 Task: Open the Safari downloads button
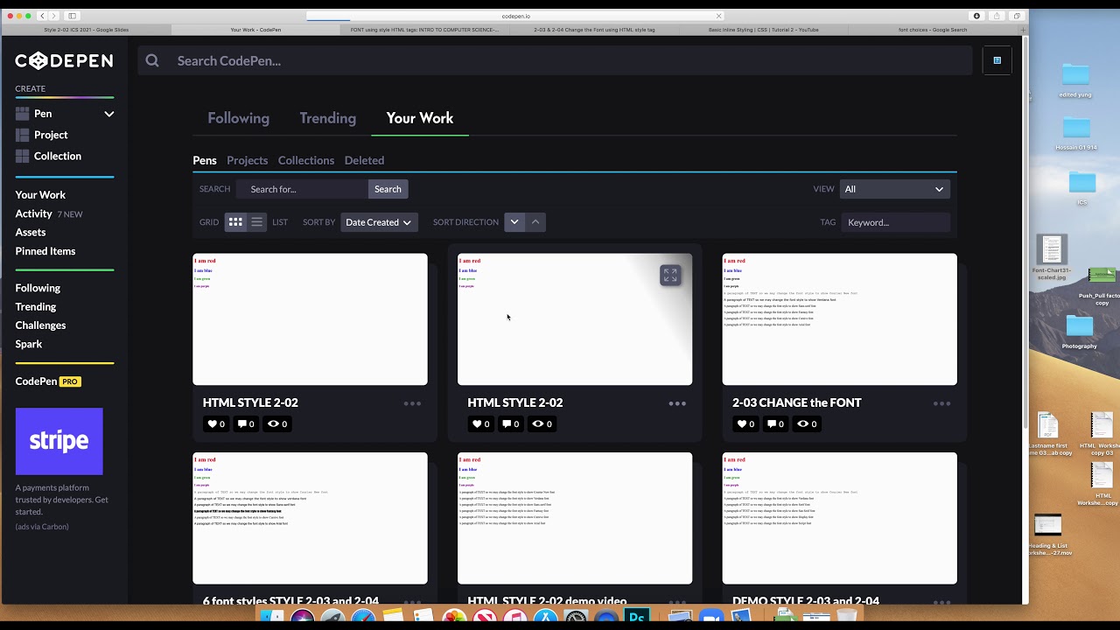tap(976, 16)
